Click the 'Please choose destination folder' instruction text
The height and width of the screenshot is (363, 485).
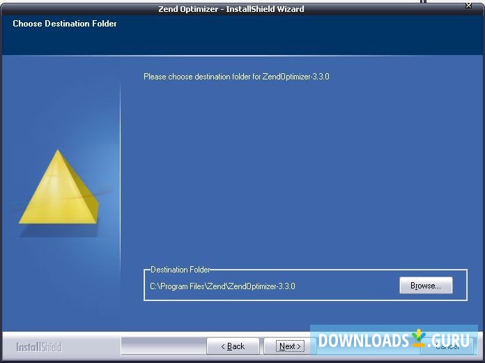click(x=236, y=77)
